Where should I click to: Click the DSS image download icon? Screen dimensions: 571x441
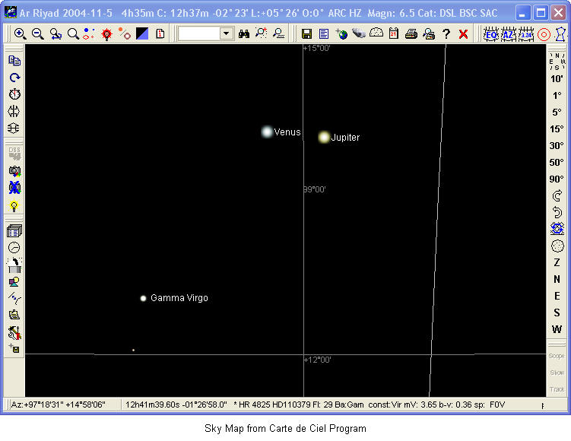(14, 154)
